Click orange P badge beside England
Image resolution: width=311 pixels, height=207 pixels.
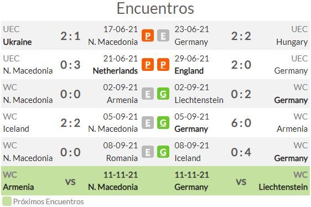click(x=163, y=65)
